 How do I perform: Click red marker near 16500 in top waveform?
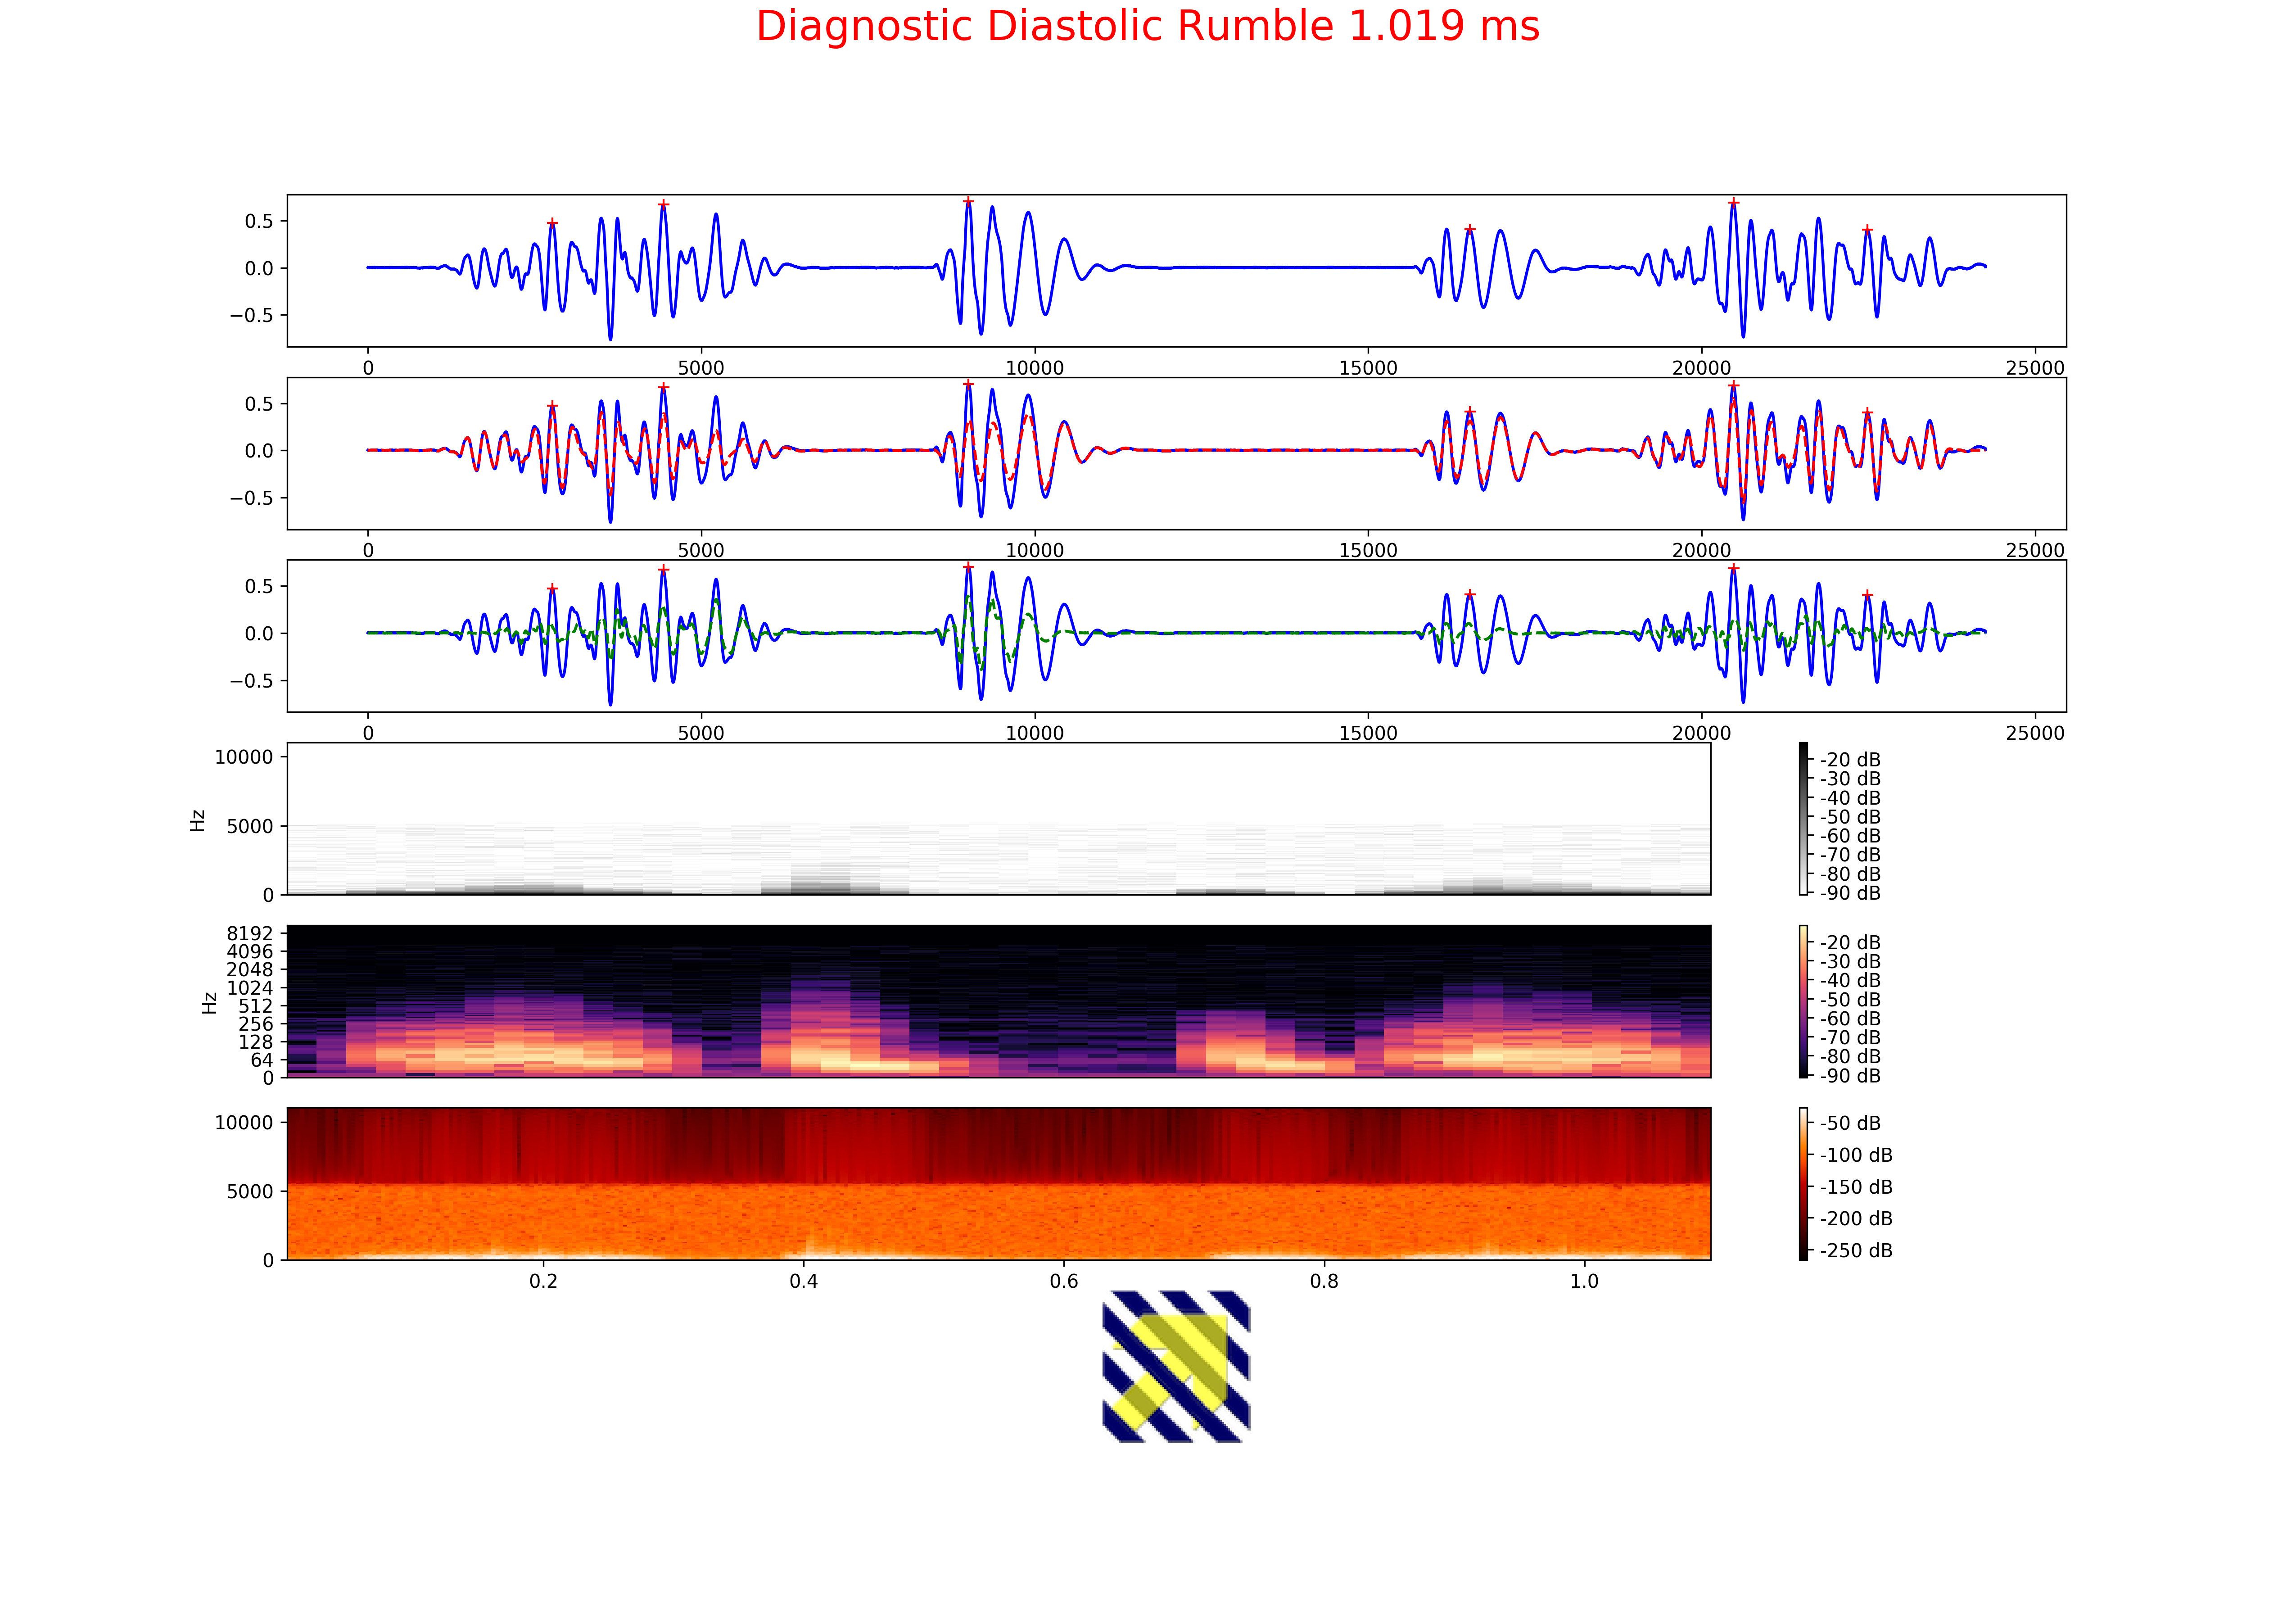pos(1469,229)
